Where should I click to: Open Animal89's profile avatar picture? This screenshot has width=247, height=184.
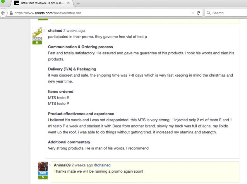43,167
